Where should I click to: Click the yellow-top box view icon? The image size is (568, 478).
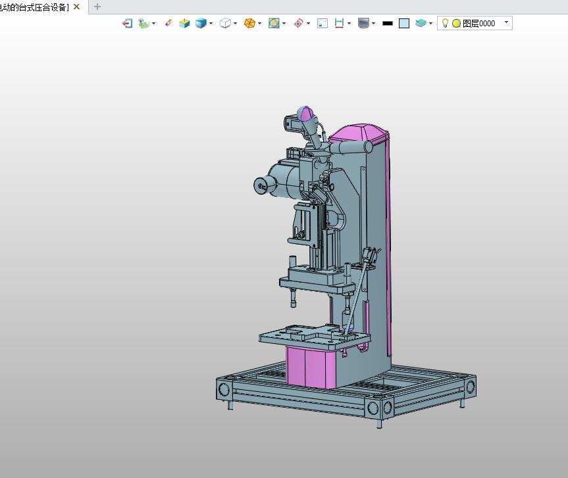tap(184, 24)
